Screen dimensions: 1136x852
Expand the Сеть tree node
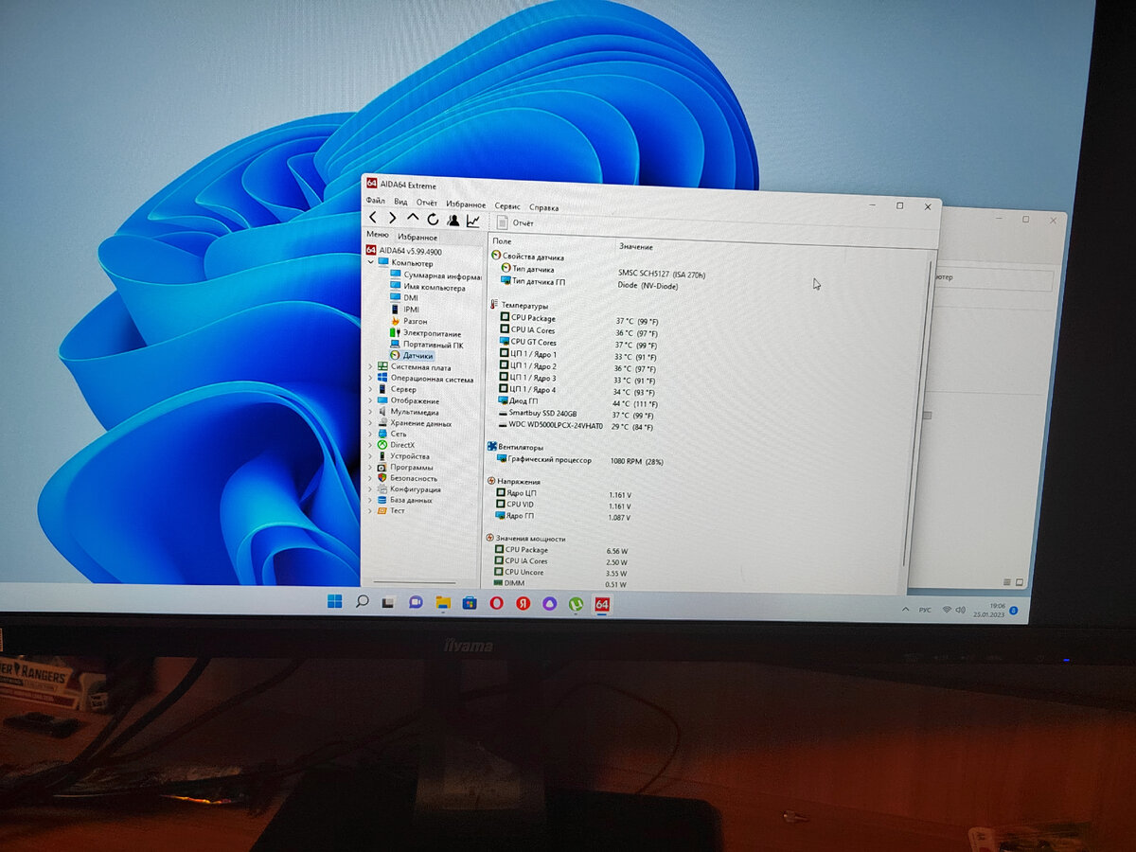[x=370, y=434]
